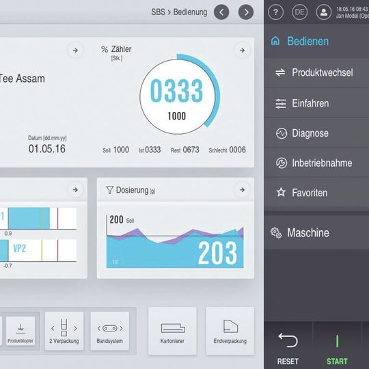
Task: Change language with the DE button
Action: point(299,12)
